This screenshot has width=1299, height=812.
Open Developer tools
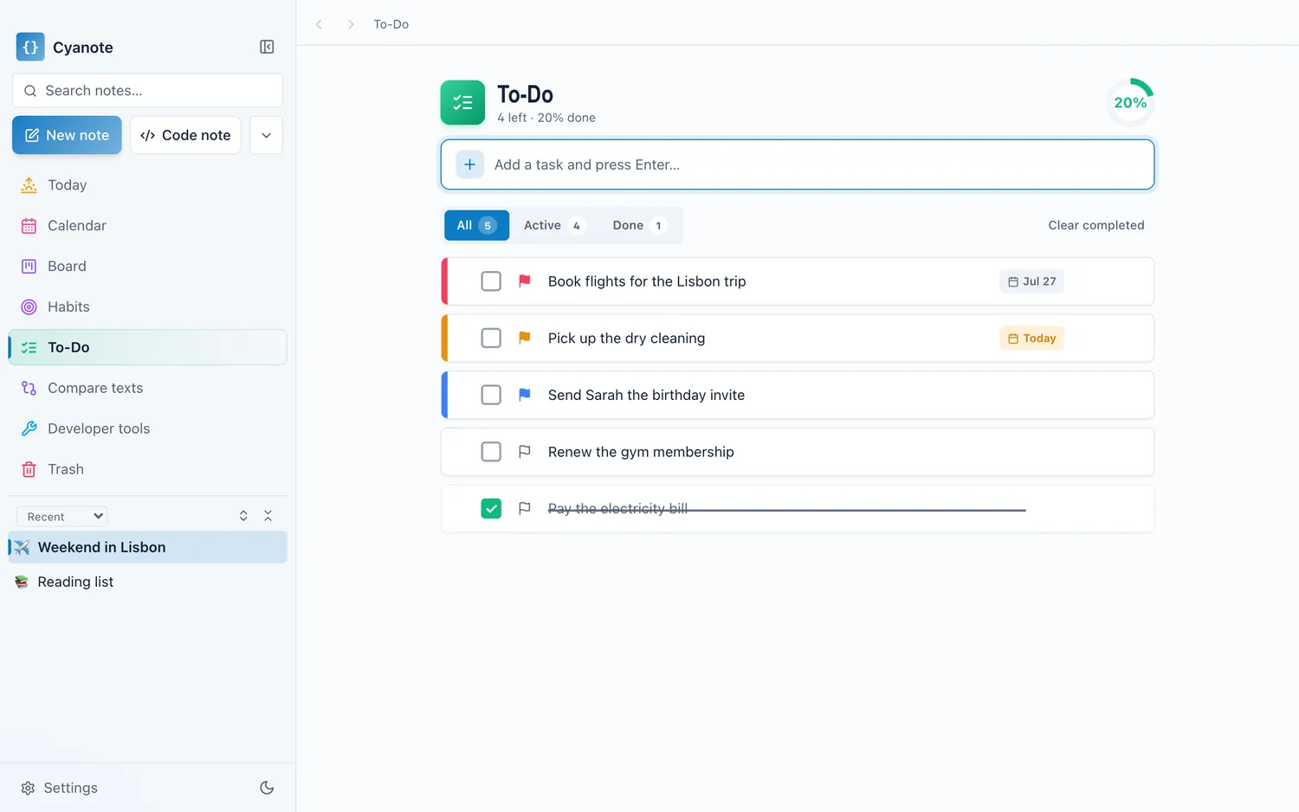(147, 429)
